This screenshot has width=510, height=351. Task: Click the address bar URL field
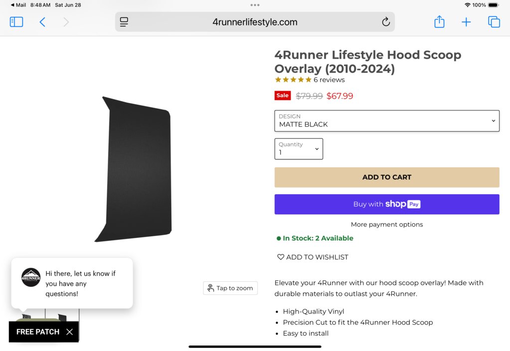[x=255, y=22]
